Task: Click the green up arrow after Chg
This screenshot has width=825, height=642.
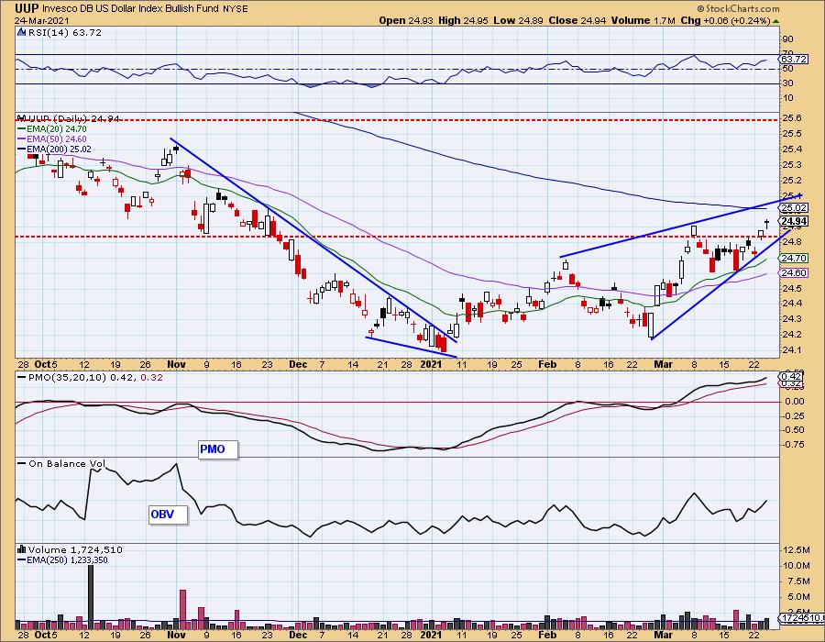Action: click(x=775, y=19)
